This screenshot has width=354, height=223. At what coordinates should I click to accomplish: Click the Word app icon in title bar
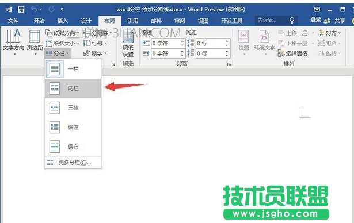pyautogui.click(x=9, y=9)
